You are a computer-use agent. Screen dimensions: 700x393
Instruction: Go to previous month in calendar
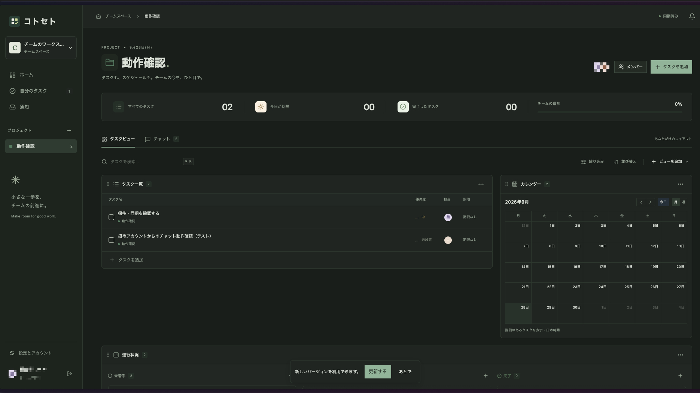pyautogui.click(x=641, y=202)
